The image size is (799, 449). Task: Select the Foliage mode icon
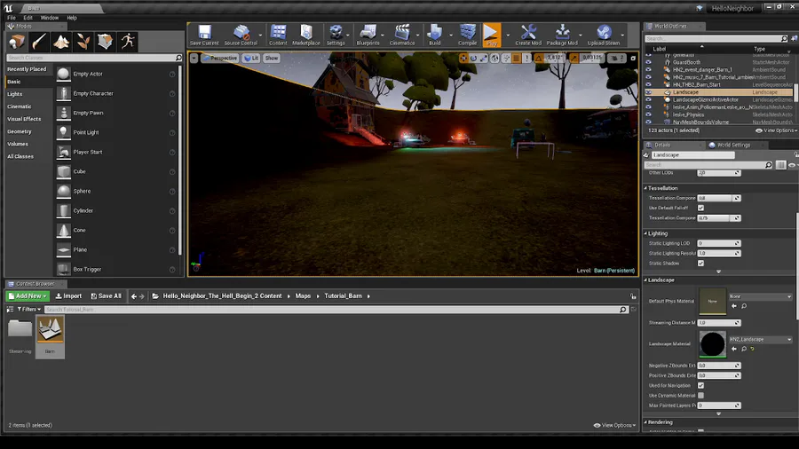[x=83, y=42]
